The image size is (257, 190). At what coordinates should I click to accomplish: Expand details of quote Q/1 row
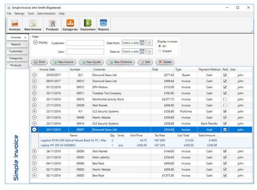34,75
